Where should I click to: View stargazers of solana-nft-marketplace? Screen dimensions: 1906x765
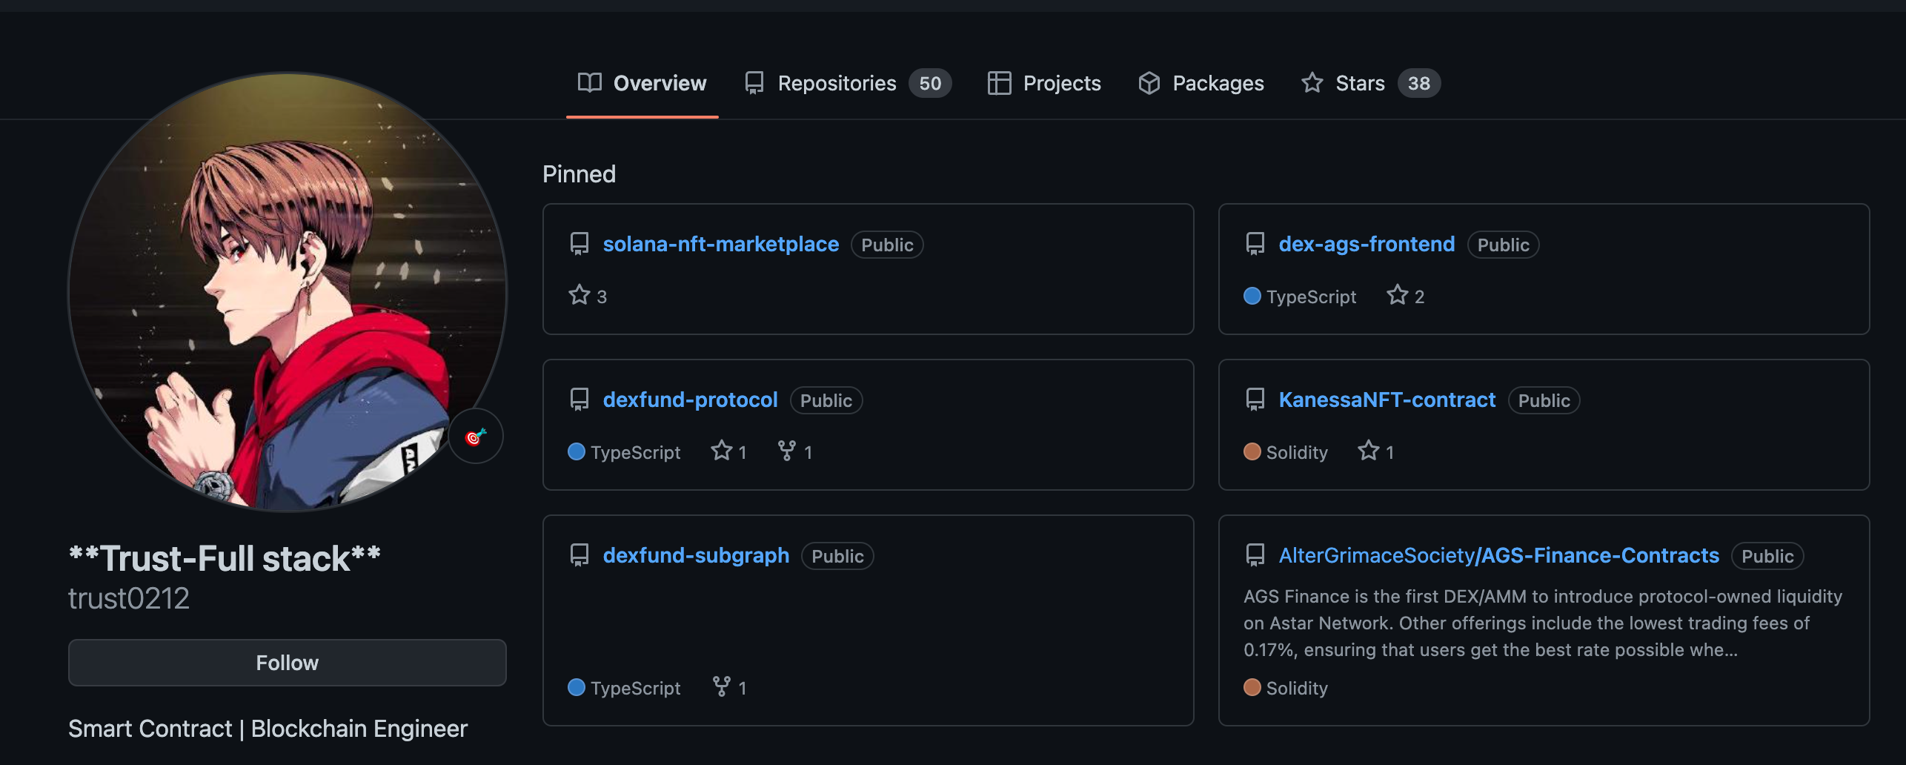(588, 296)
